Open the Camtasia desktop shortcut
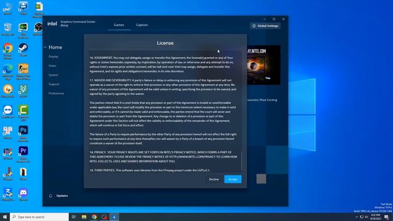This screenshot has height=221, width=393. tap(23, 112)
